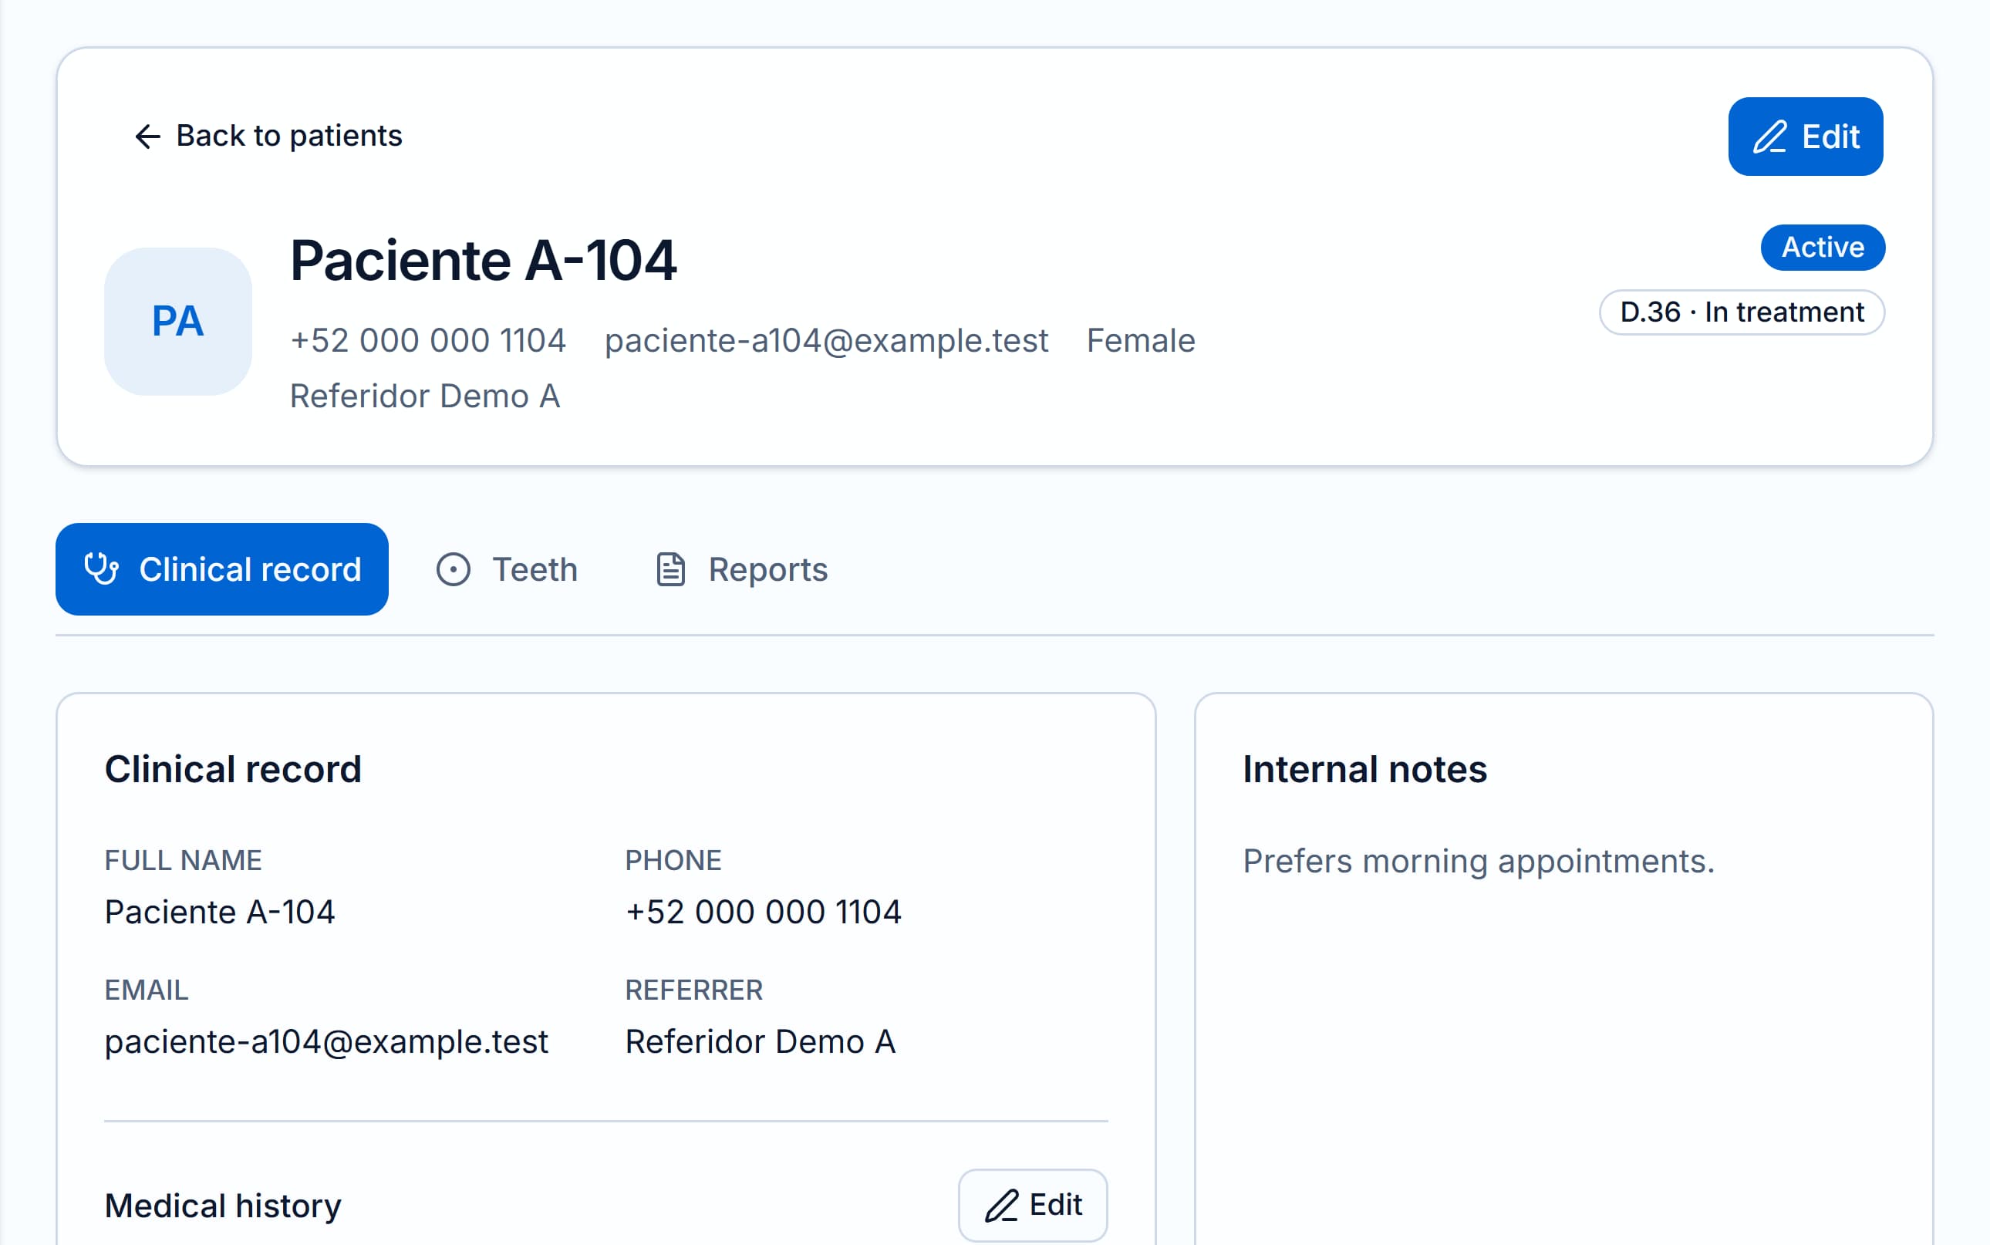
Task: Click the pencil icon in blue Edit button
Action: point(1769,137)
